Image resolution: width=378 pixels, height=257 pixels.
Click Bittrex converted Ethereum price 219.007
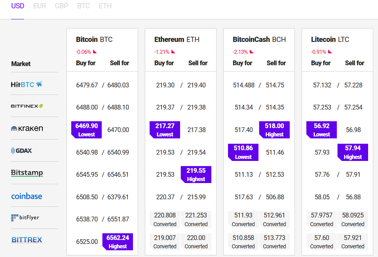pos(165,242)
